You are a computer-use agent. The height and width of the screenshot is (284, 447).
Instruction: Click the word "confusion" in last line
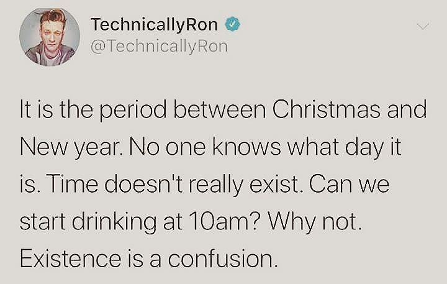pos(220,259)
